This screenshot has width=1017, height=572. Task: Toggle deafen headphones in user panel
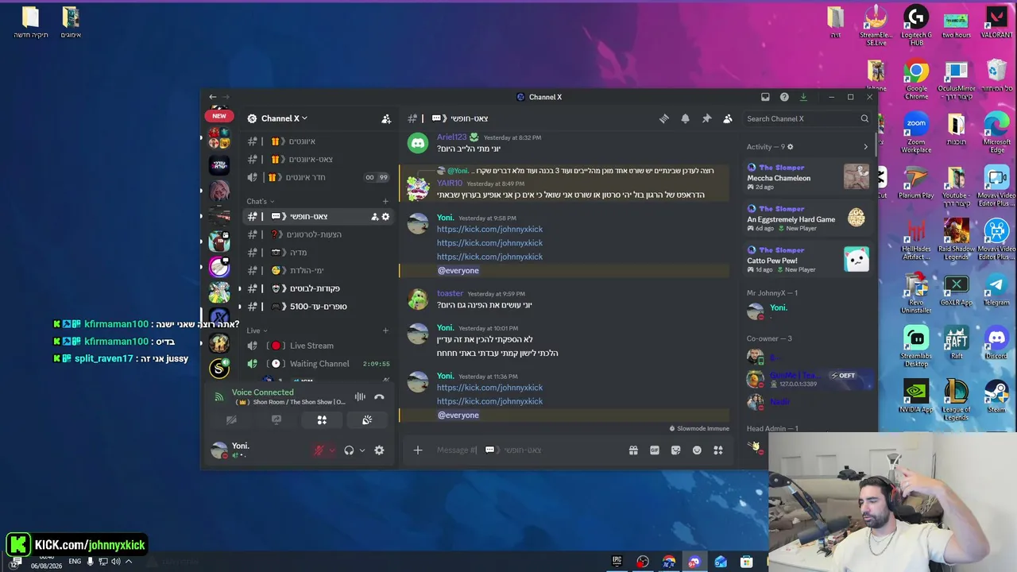(349, 450)
